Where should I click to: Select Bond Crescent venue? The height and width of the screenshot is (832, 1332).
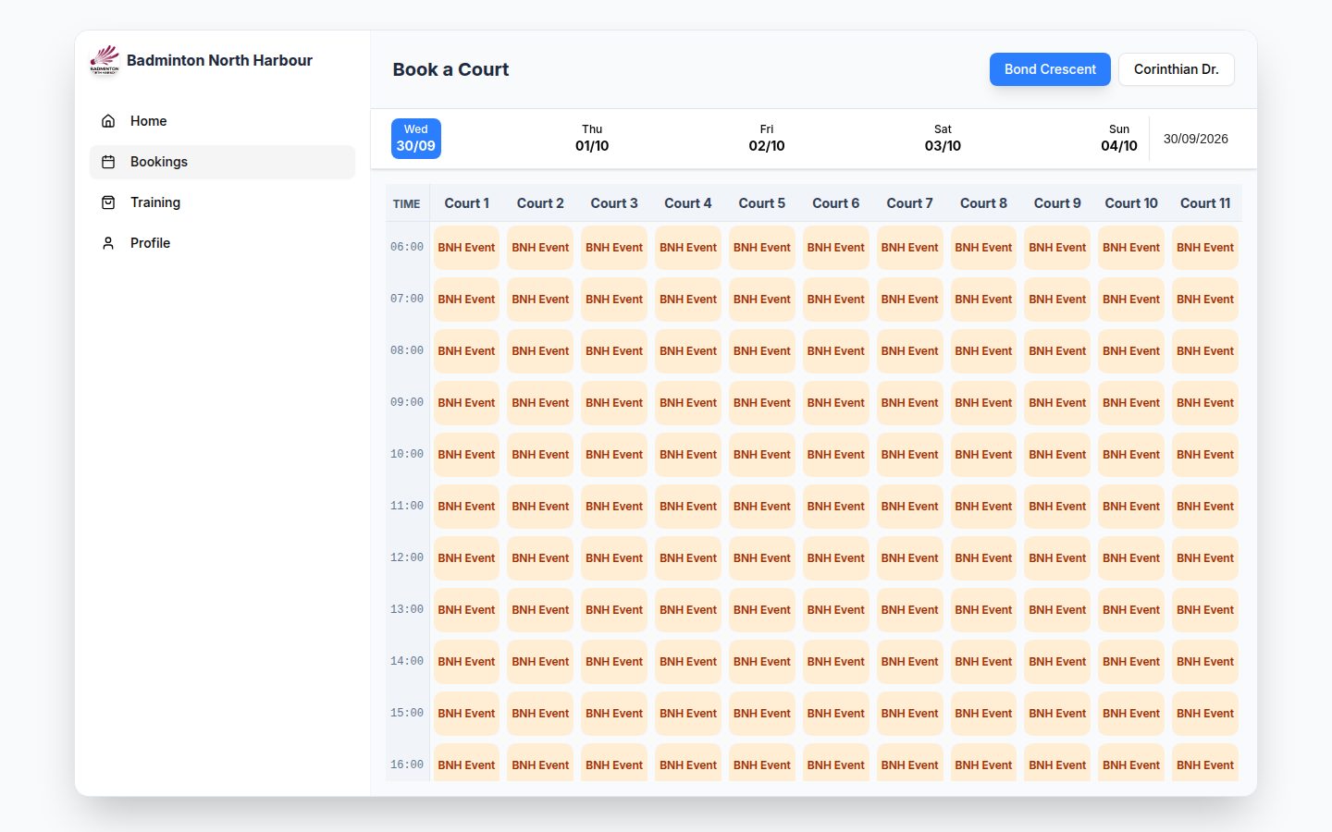(1050, 69)
